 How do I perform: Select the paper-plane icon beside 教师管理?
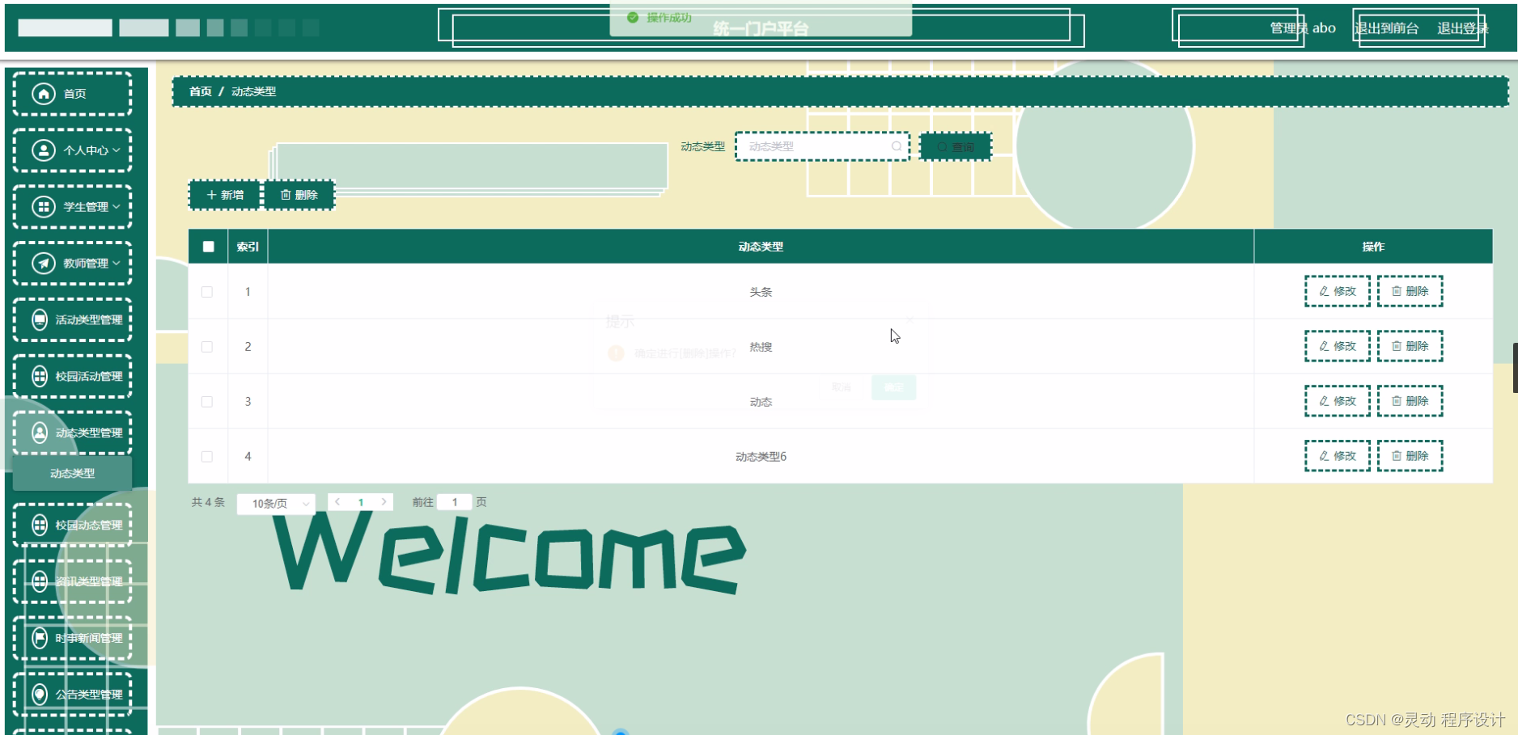44,263
